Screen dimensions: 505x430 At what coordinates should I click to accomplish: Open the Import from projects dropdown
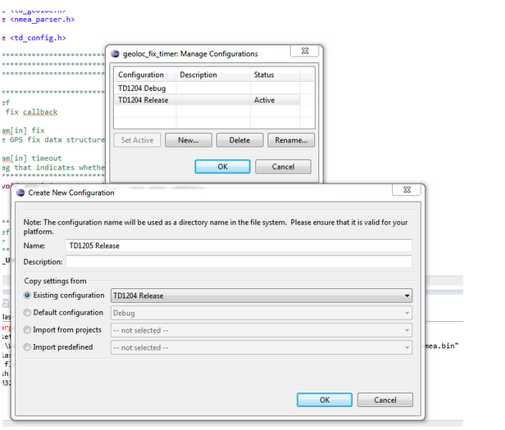[x=262, y=330]
